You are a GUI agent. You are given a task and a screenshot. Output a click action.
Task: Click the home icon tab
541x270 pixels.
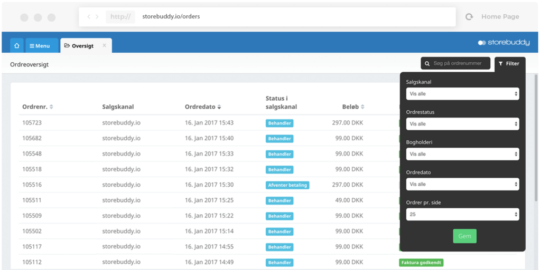click(17, 46)
